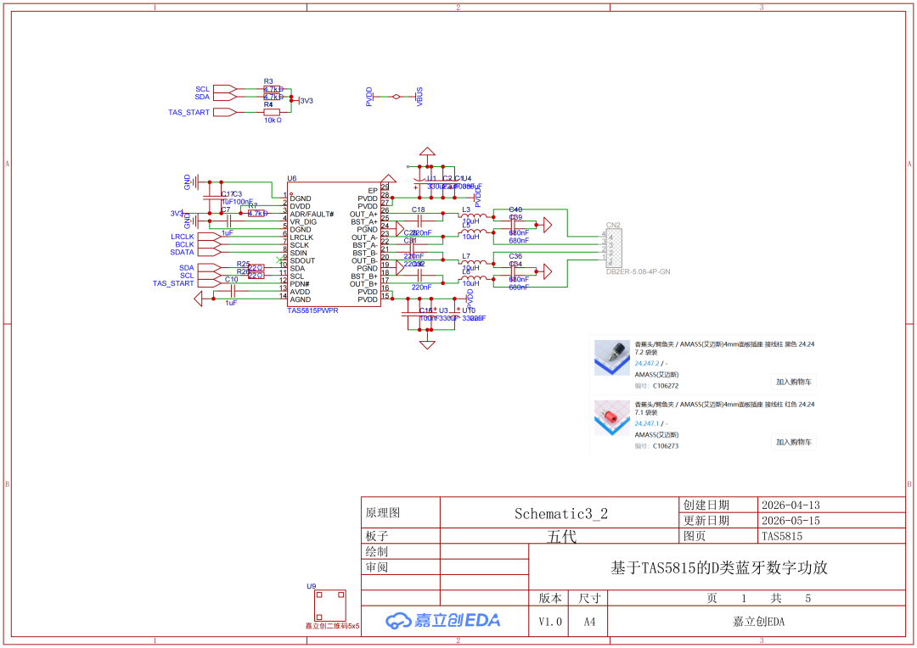
Task: Click the 五代 board name field
Action: tap(561, 536)
